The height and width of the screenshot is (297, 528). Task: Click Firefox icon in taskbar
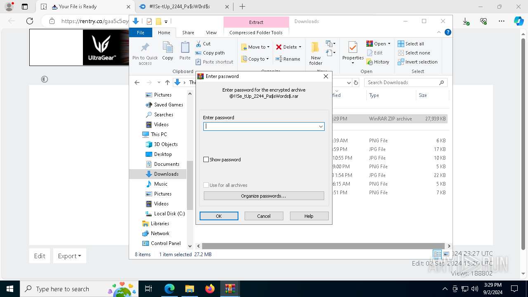coord(210,289)
